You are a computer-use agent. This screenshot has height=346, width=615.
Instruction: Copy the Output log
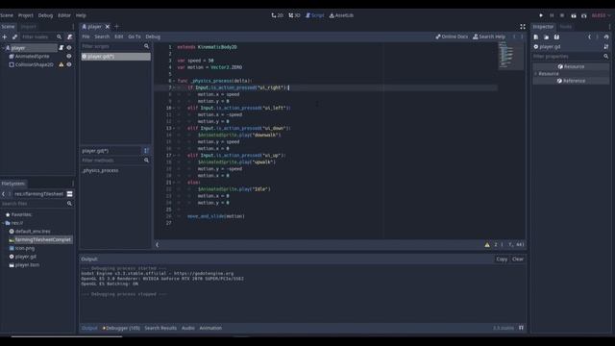coord(502,259)
